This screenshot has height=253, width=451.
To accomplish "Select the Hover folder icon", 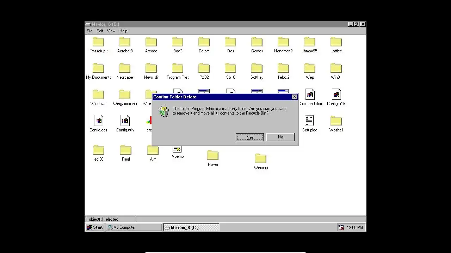I will click(213, 155).
